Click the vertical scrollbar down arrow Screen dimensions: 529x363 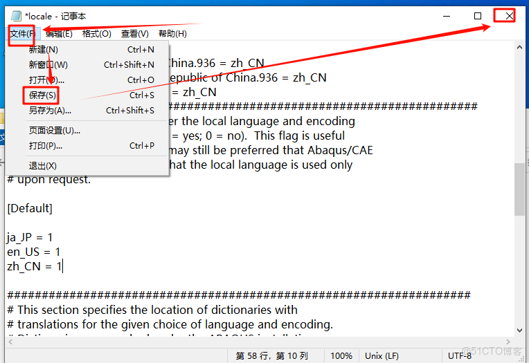tap(519, 331)
